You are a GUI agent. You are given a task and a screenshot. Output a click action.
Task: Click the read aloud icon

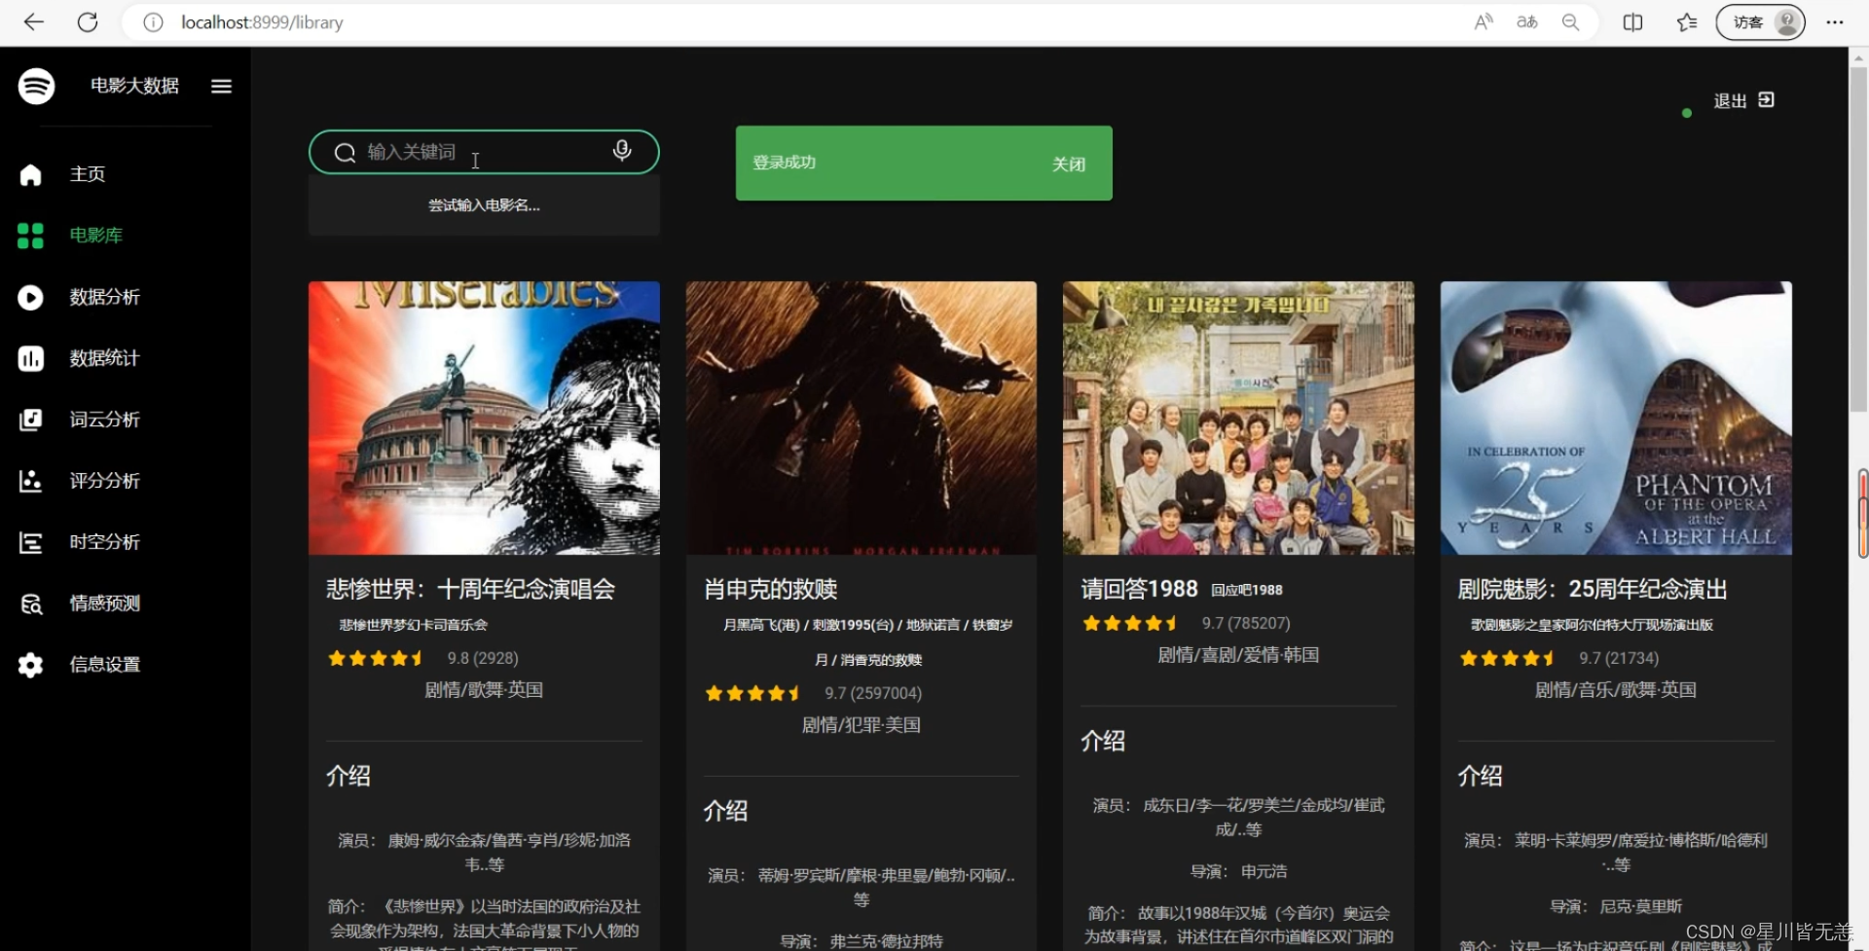click(1484, 21)
